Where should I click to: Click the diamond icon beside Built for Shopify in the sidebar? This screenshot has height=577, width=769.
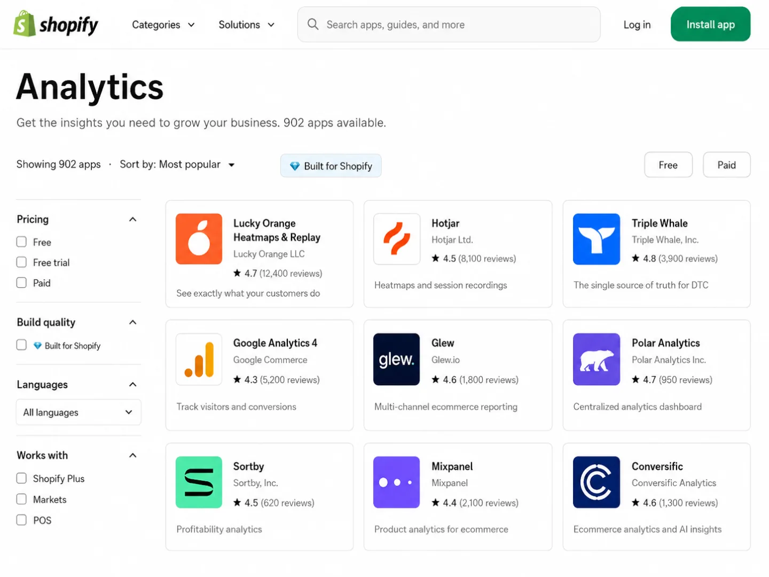pyautogui.click(x=37, y=346)
